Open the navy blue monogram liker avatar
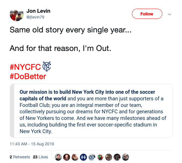This screenshot has height=163, width=182. coord(83,157)
